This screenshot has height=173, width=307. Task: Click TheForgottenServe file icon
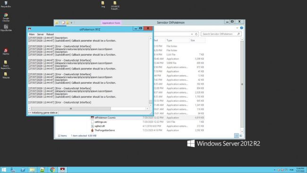(92, 130)
